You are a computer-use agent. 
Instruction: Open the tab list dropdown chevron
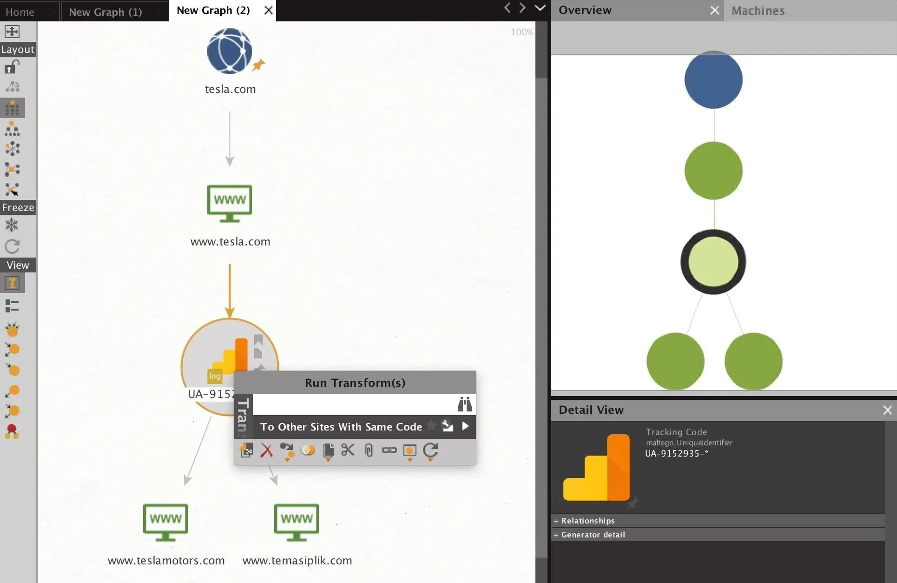[540, 8]
